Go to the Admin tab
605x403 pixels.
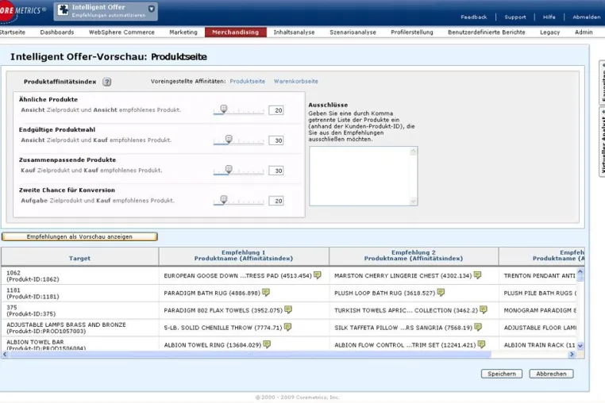(584, 33)
